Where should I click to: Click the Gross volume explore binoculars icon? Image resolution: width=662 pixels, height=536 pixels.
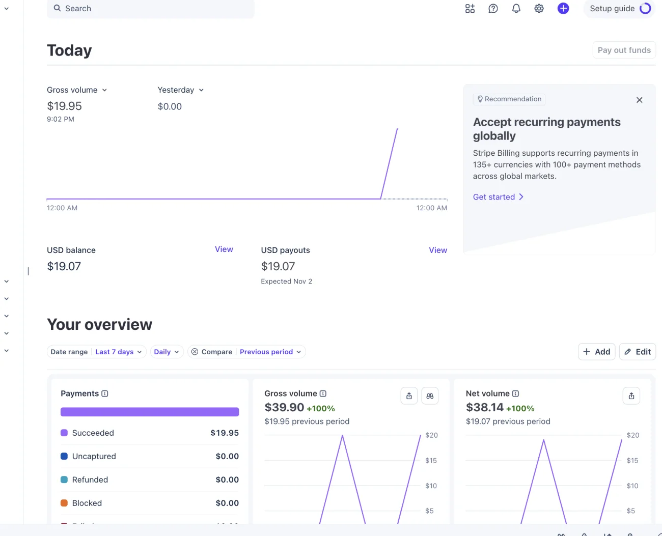(x=430, y=396)
